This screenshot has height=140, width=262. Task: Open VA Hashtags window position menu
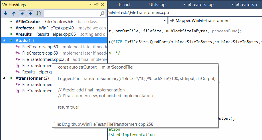click(91, 4)
